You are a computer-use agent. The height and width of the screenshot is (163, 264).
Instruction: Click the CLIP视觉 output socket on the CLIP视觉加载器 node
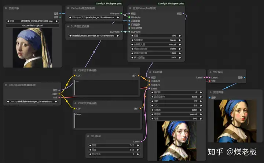tap(121, 32)
